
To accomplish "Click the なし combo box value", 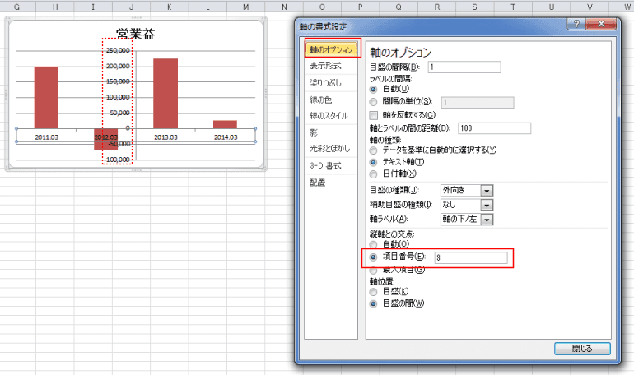I will coord(461,205).
